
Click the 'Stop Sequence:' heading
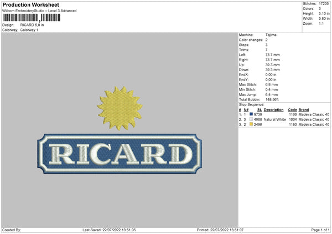click(252, 105)
